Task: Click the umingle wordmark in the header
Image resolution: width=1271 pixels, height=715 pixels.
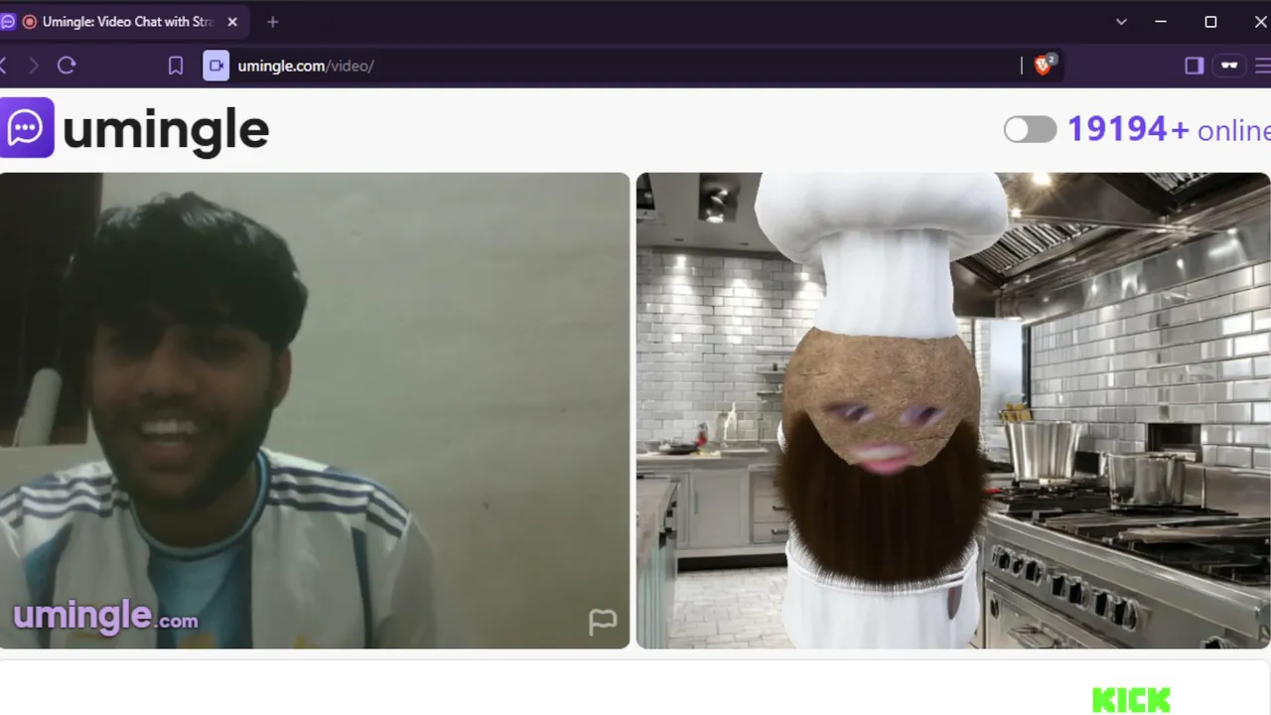Action: [166, 131]
